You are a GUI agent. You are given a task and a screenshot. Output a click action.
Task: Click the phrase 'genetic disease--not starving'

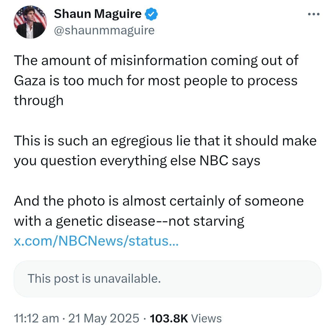pos(150,221)
